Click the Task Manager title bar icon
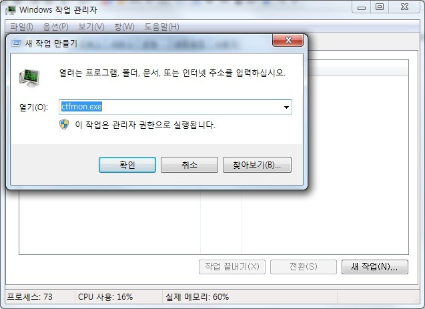 pyautogui.click(x=11, y=10)
